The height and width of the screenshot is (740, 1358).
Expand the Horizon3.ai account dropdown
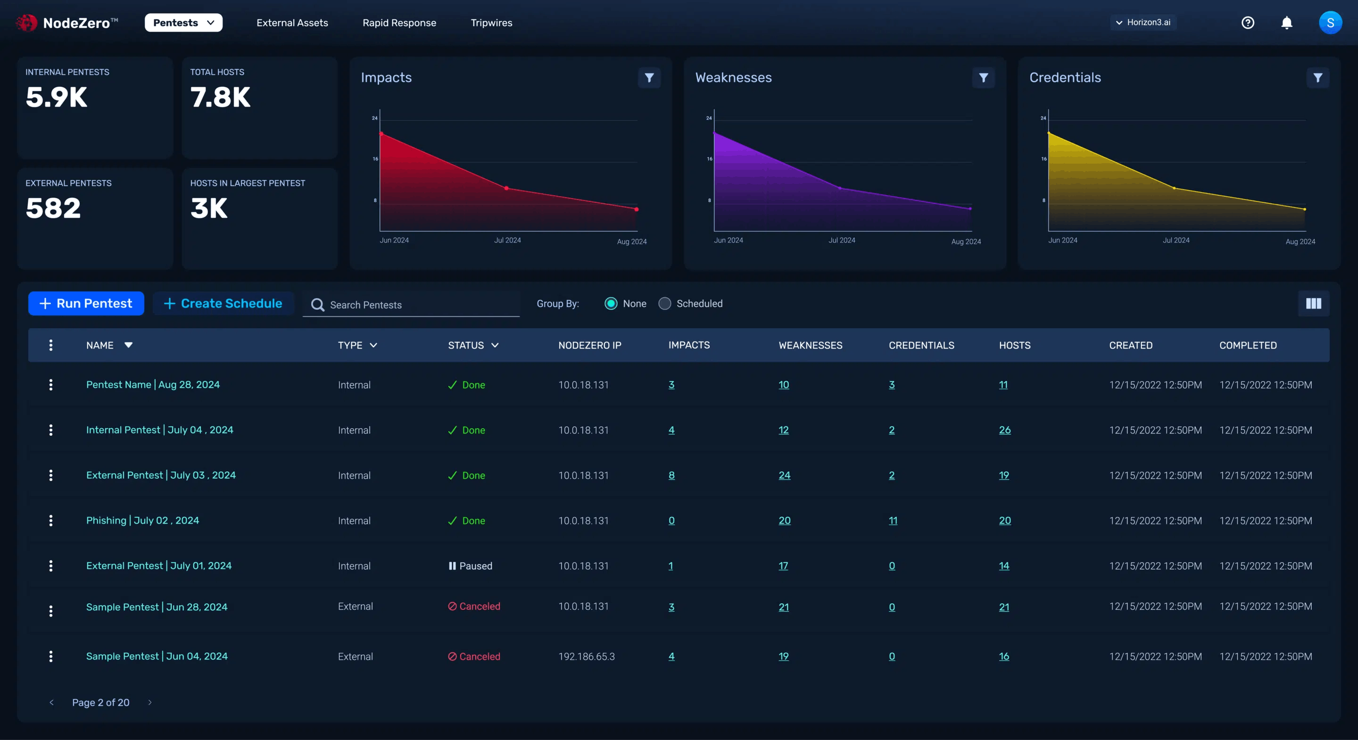[x=1143, y=22]
